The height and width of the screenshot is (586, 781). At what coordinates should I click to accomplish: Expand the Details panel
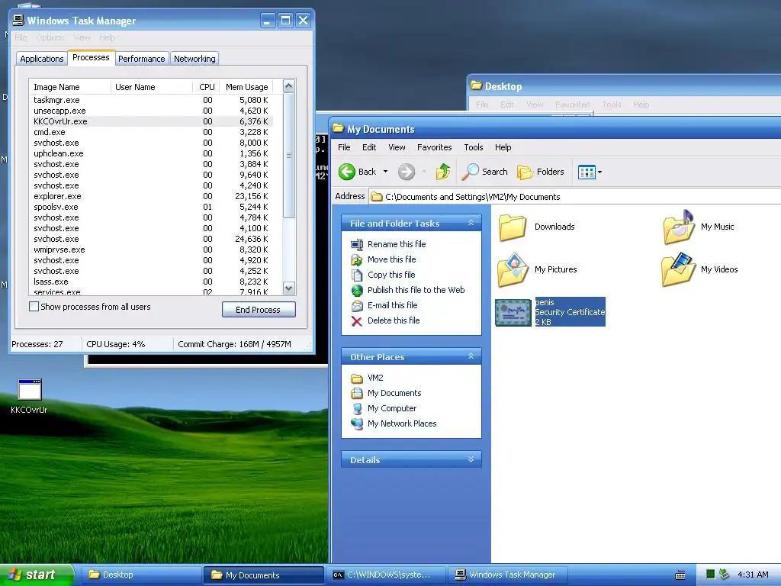[471, 459]
